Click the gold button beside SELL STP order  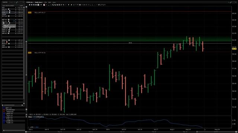(30, 52)
